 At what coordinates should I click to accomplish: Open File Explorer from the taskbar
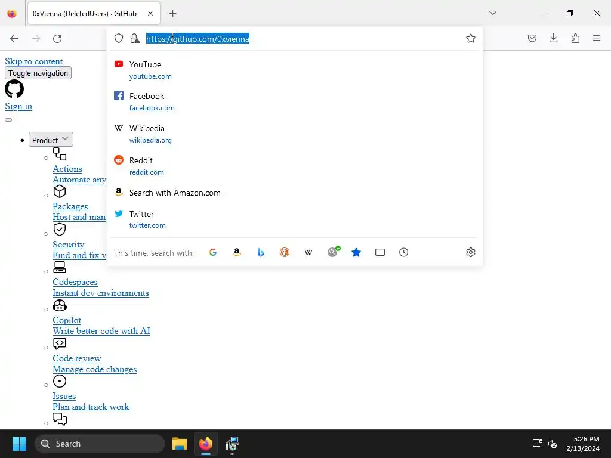180,444
